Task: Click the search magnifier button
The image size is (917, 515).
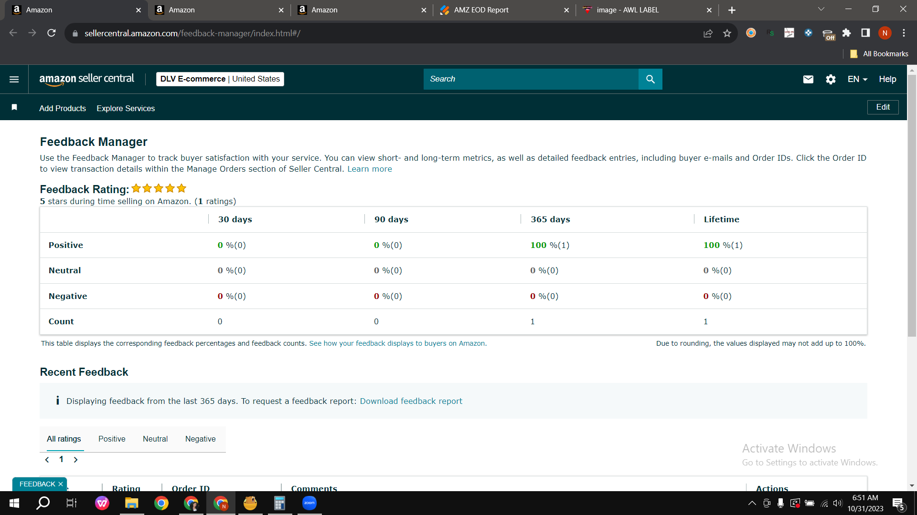Action: [650, 79]
